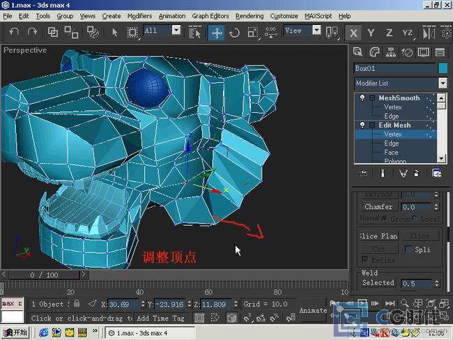Open the Modifier List dropdown
The image size is (453, 340).
[x=443, y=83]
